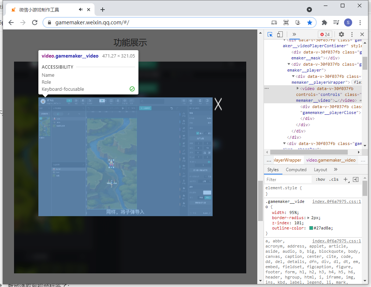371x287 pixels.
Task: Expand the video element node triangle
Action: click(298, 88)
